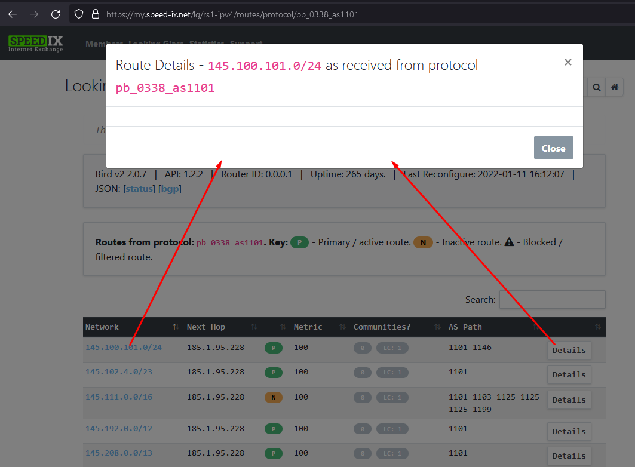The width and height of the screenshot is (635, 467).
Task: Sort by the last column's sort arrows
Action: (x=598, y=327)
